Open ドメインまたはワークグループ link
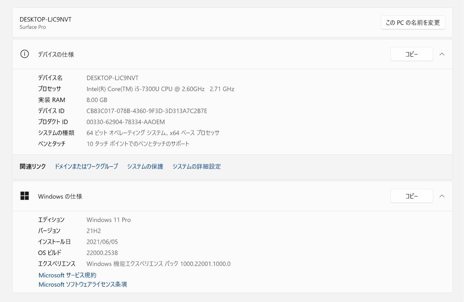Viewport: 464px width, 302px height. (x=86, y=166)
